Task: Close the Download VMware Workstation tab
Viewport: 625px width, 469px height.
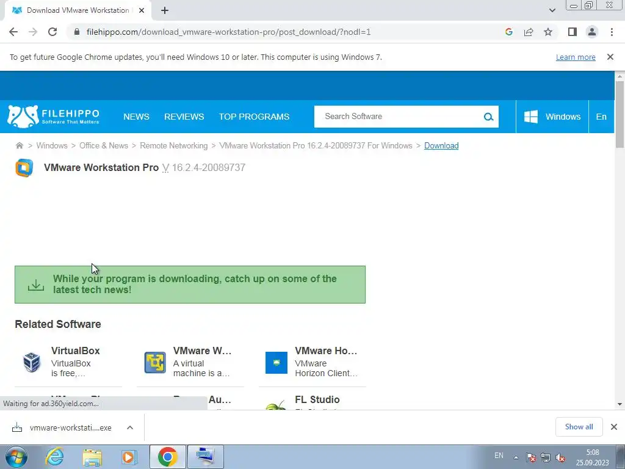Action: click(x=142, y=10)
